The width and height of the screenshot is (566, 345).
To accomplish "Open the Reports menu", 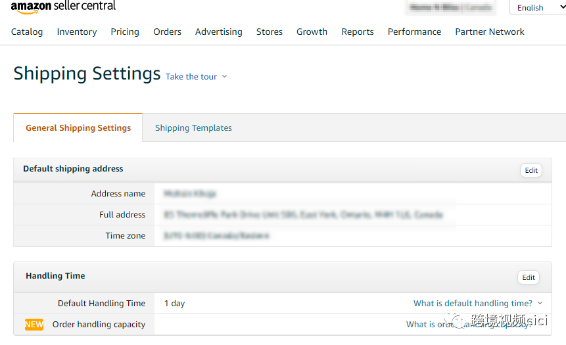I will coord(358,32).
